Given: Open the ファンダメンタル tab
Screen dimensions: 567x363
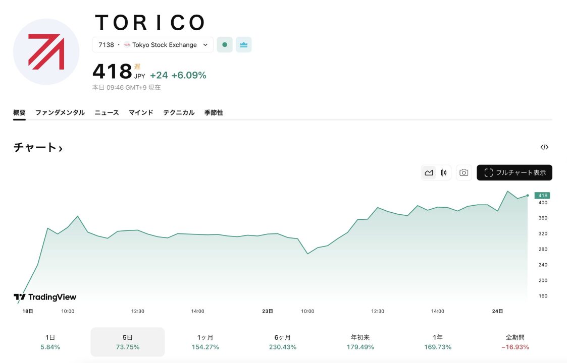Looking at the screenshot, I should [60, 112].
